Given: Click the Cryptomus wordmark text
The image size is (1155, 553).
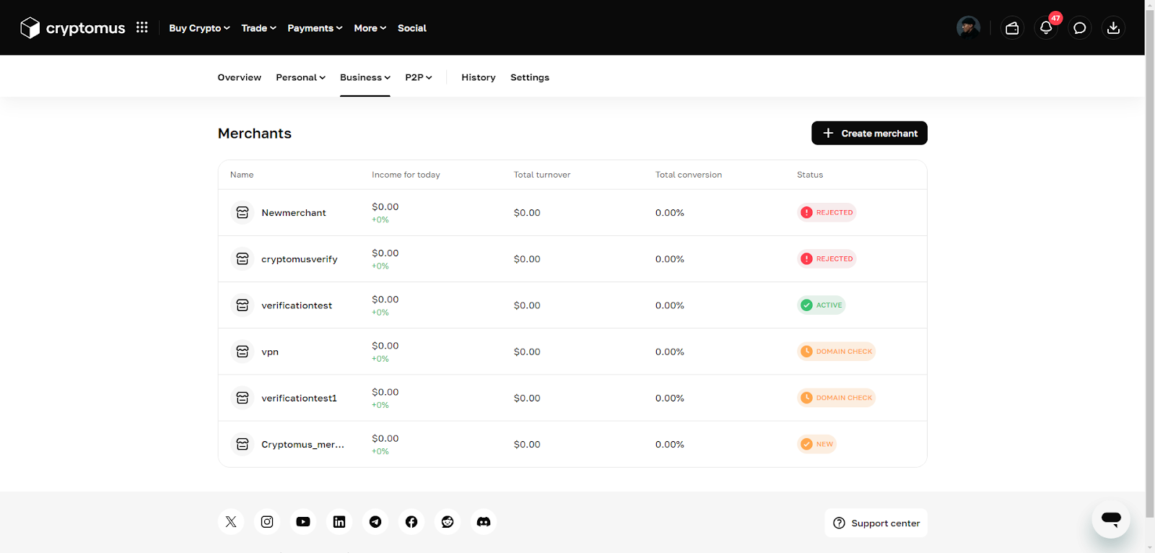Looking at the screenshot, I should click(85, 28).
